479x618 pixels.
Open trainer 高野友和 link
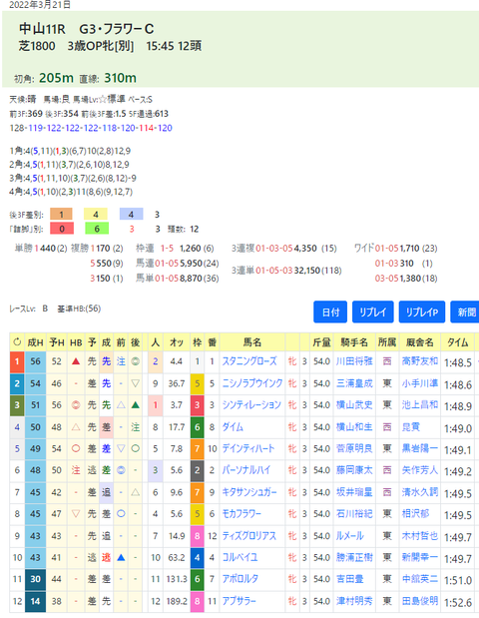tap(420, 361)
